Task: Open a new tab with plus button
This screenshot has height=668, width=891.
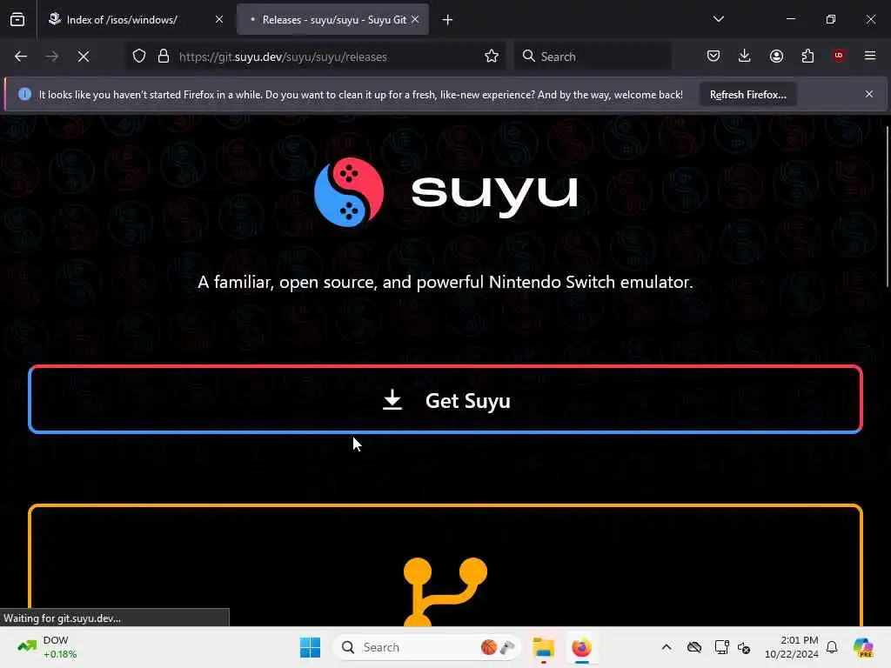Action: point(448,20)
